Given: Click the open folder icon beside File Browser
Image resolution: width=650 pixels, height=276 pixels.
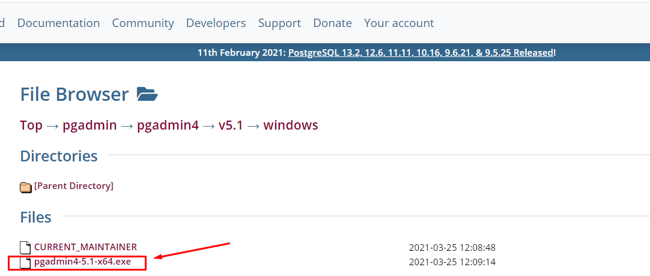Looking at the screenshot, I should point(147,94).
